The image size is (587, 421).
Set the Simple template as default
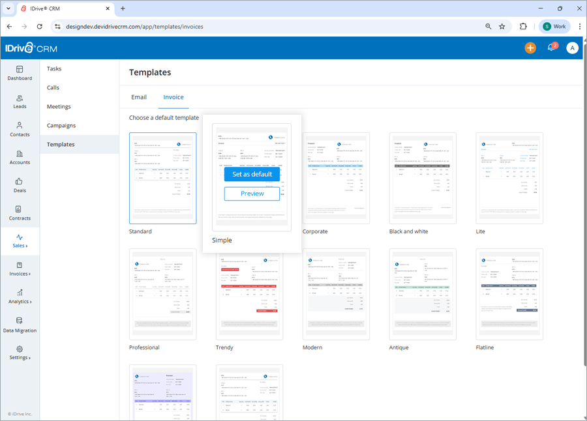pos(252,174)
